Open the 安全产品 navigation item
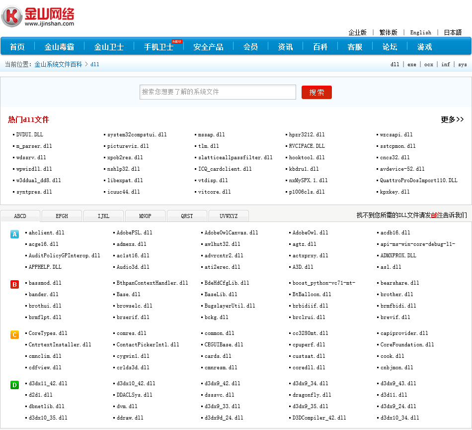This screenshot has height=430, width=472. [x=208, y=47]
